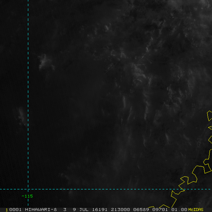The width and height of the screenshot is (212, 212).
Task: Click the 09701 value in footer
Action: (x=160, y=210)
